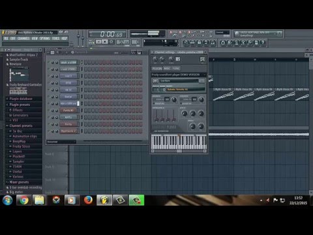The width and height of the screenshot is (313, 235).
Task: Select the Purity #3 channel button
Action: pyautogui.click(x=68, y=110)
